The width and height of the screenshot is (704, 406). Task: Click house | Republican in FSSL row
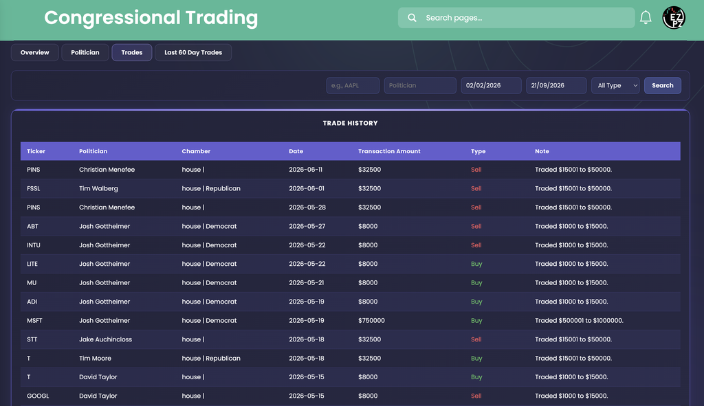211,188
